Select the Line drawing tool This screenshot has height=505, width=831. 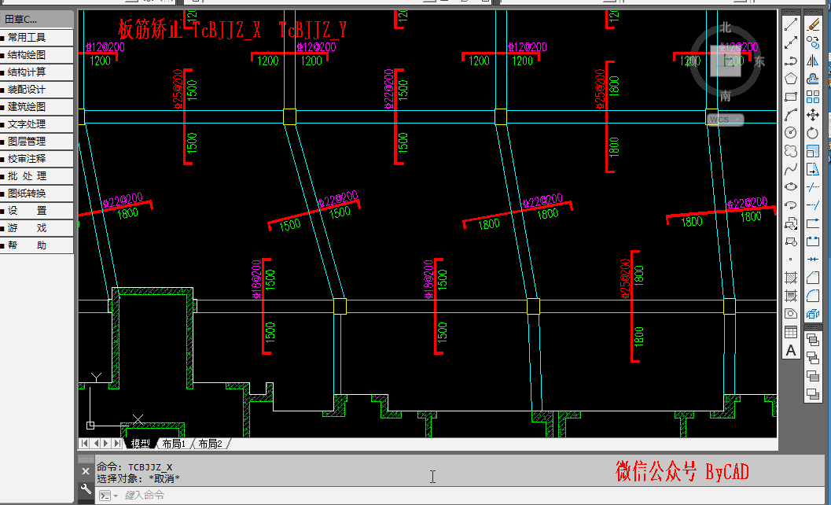tap(791, 25)
